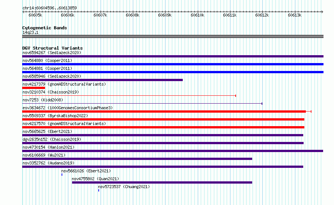Click the purple nsv4730154 variant bar
Image resolution: width=334 pixels, height=205 pixels.
(173, 151)
